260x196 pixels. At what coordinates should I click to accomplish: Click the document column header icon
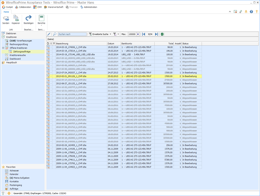click(48, 44)
